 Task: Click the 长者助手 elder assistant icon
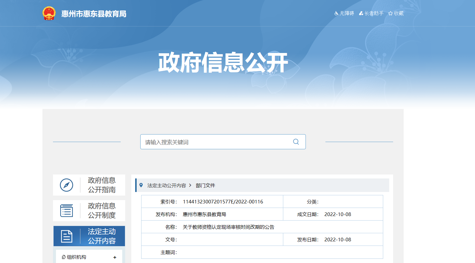361,14
